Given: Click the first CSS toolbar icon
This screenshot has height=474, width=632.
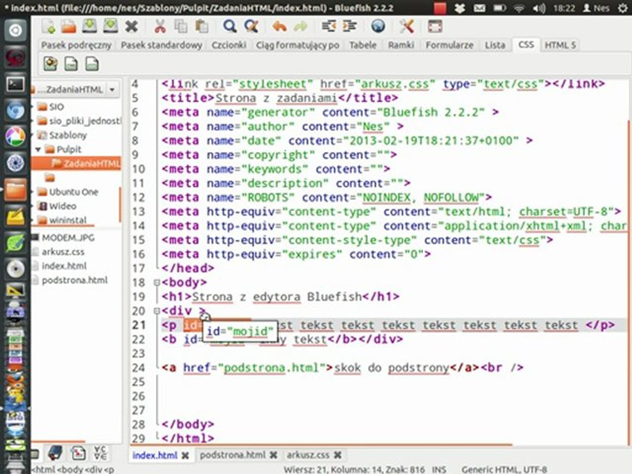Looking at the screenshot, I should pos(50,64).
